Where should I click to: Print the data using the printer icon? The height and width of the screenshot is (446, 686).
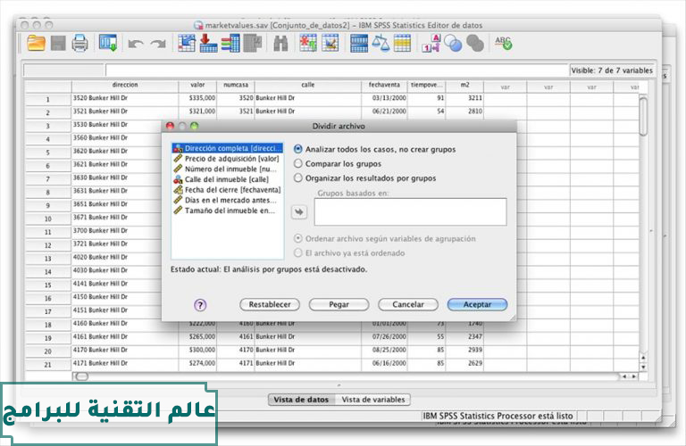[x=80, y=43]
